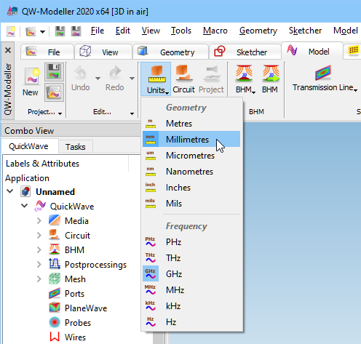Click the Open project folder icon in the ribbon
The width and height of the screenshot is (361, 344).
click(54, 92)
